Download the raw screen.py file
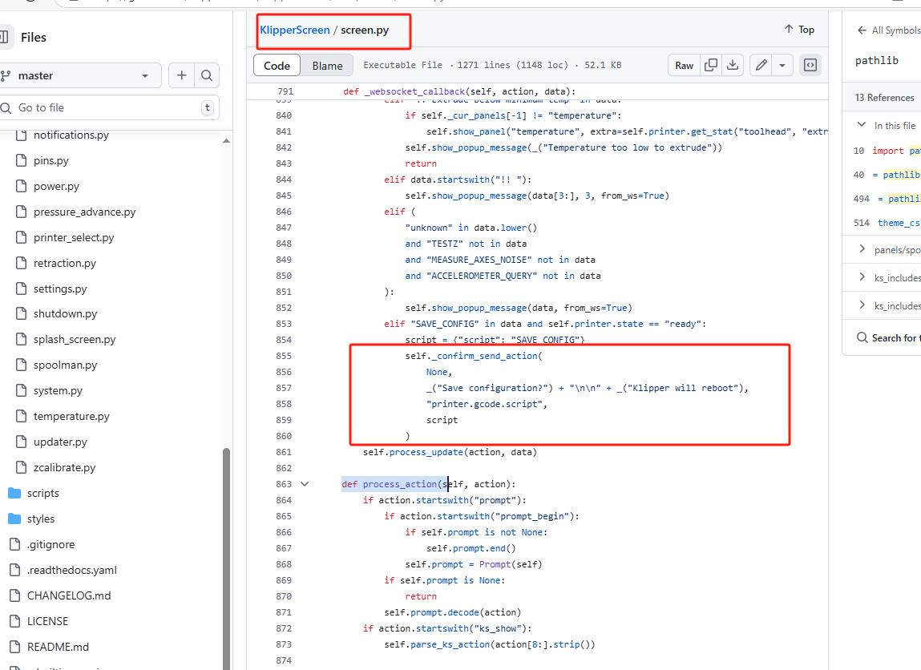The height and width of the screenshot is (670, 921). [733, 66]
